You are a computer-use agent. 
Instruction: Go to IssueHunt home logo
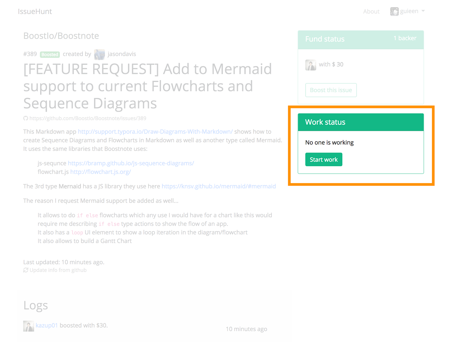click(x=35, y=12)
